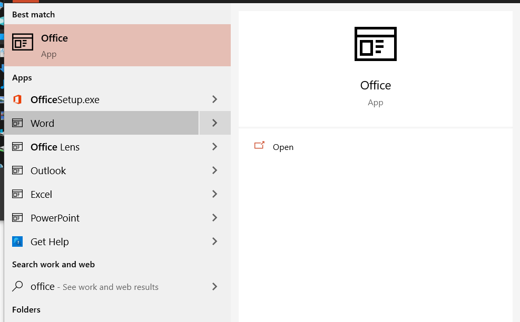This screenshot has width=520, height=322.
Task: Expand options for OfficeSetup.exe
Action: tap(215, 99)
